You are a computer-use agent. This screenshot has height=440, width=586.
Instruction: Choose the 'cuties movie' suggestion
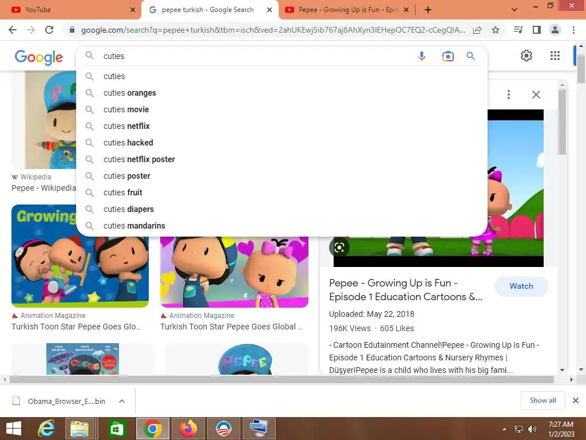coord(282,109)
